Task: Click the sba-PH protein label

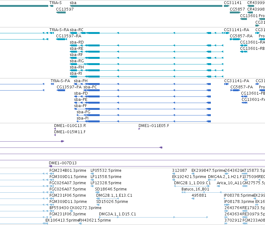Action: tap(81, 81)
